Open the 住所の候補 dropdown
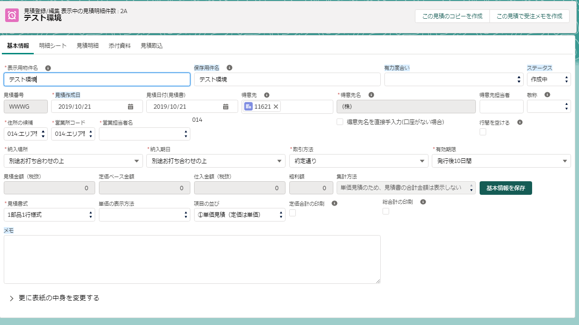579x325 pixels. [x=26, y=134]
